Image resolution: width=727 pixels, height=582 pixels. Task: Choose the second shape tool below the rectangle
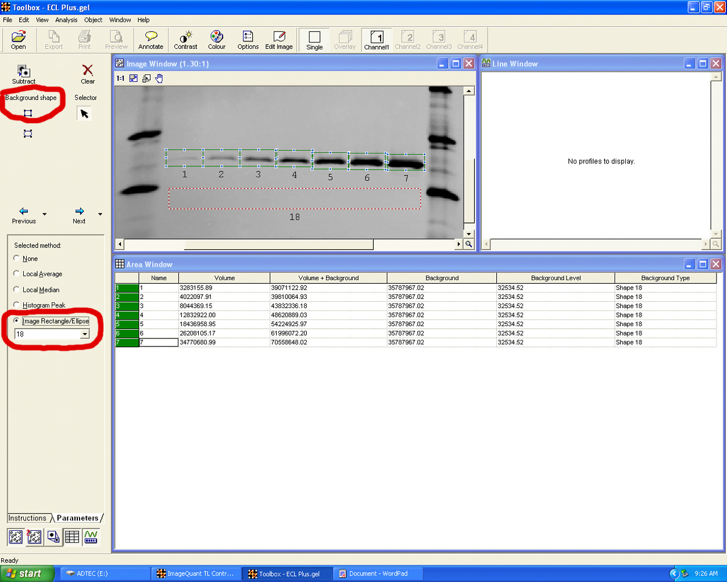tap(28, 134)
